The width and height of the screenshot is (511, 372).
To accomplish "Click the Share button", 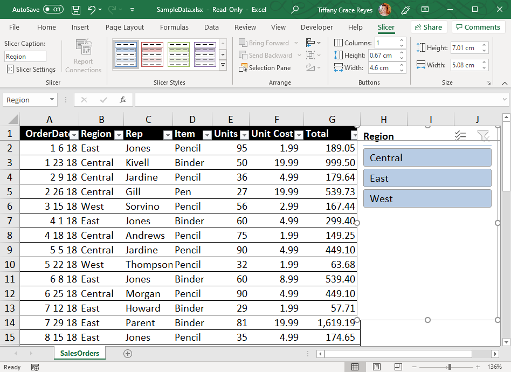I will tap(429, 27).
